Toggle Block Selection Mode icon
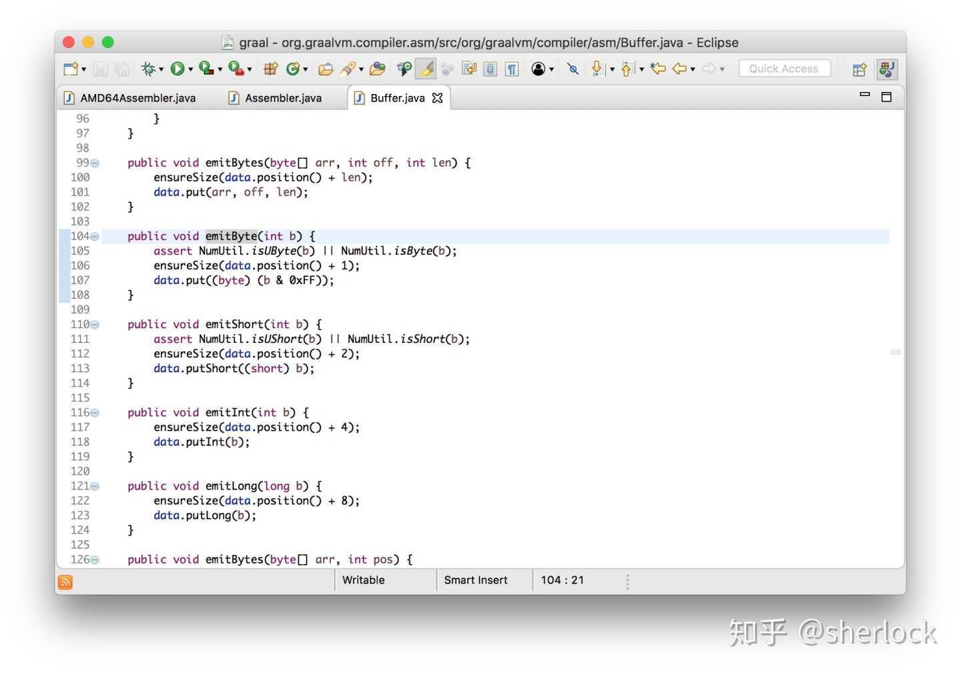The width and height of the screenshot is (961, 673). point(491,69)
